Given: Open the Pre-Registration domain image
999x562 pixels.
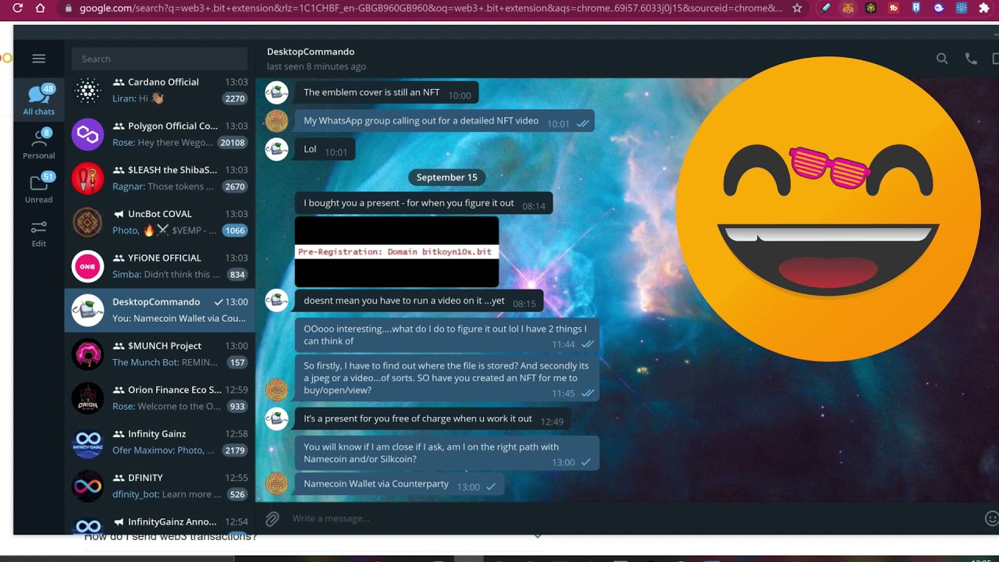Looking at the screenshot, I should (396, 252).
